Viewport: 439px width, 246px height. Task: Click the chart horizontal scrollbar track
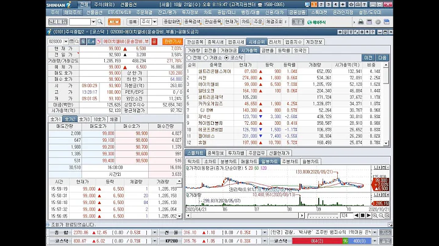244,216
